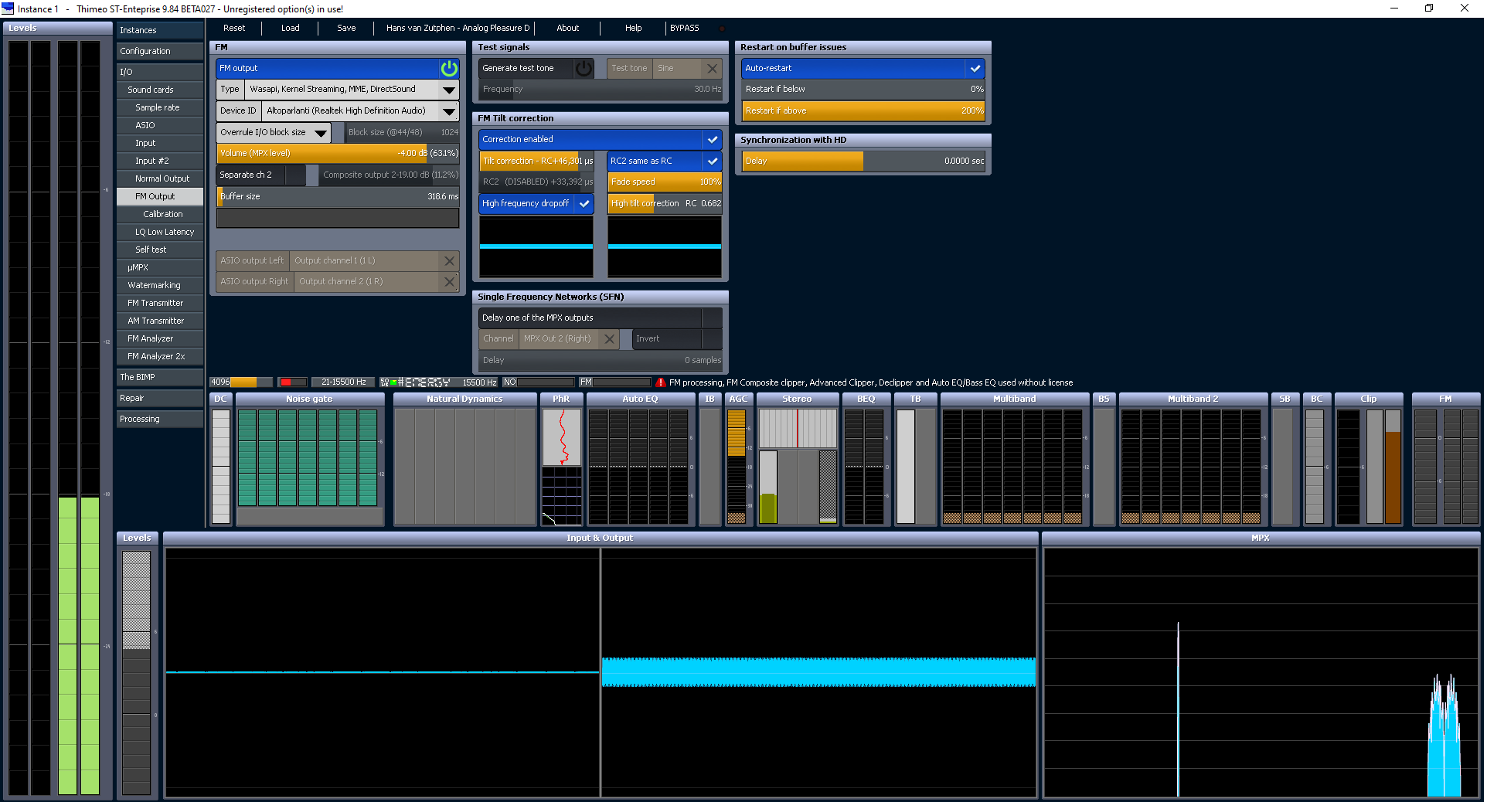Toggle the FM output power icon

(449, 68)
